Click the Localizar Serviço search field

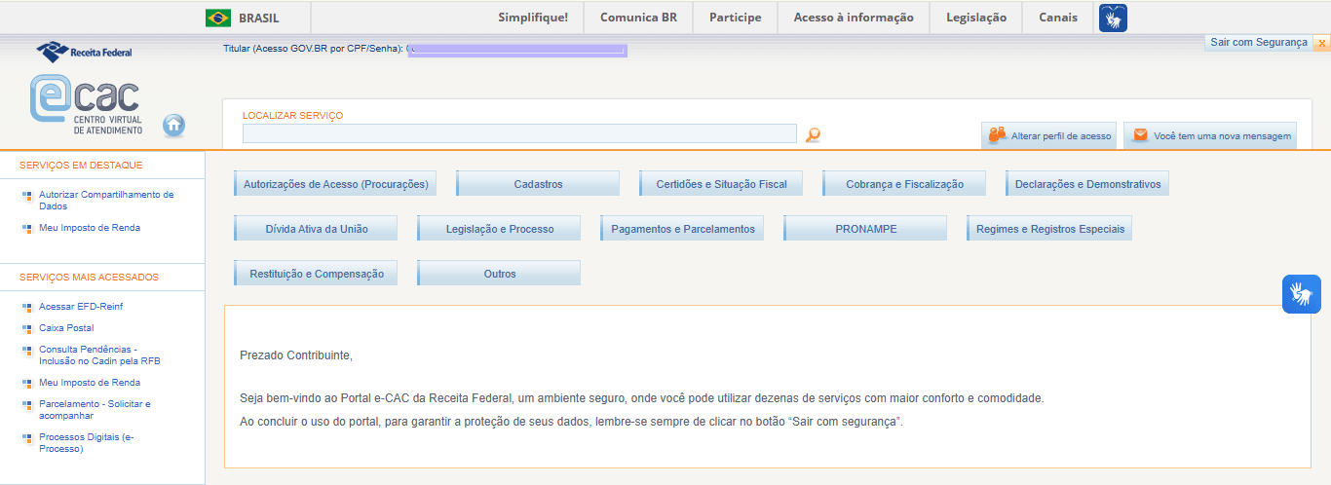pos(519,134)
